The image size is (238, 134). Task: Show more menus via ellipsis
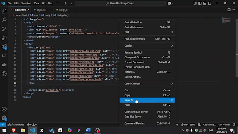pyautogui.click(x=57, y=3)
